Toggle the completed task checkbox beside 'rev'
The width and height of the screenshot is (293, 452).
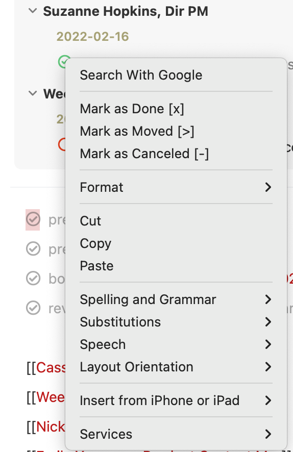33,308
